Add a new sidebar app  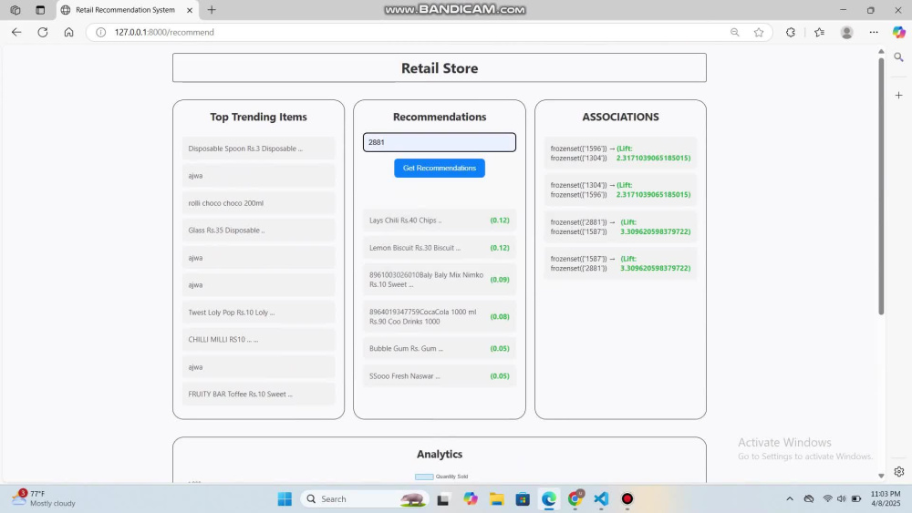tap(898, 96)
